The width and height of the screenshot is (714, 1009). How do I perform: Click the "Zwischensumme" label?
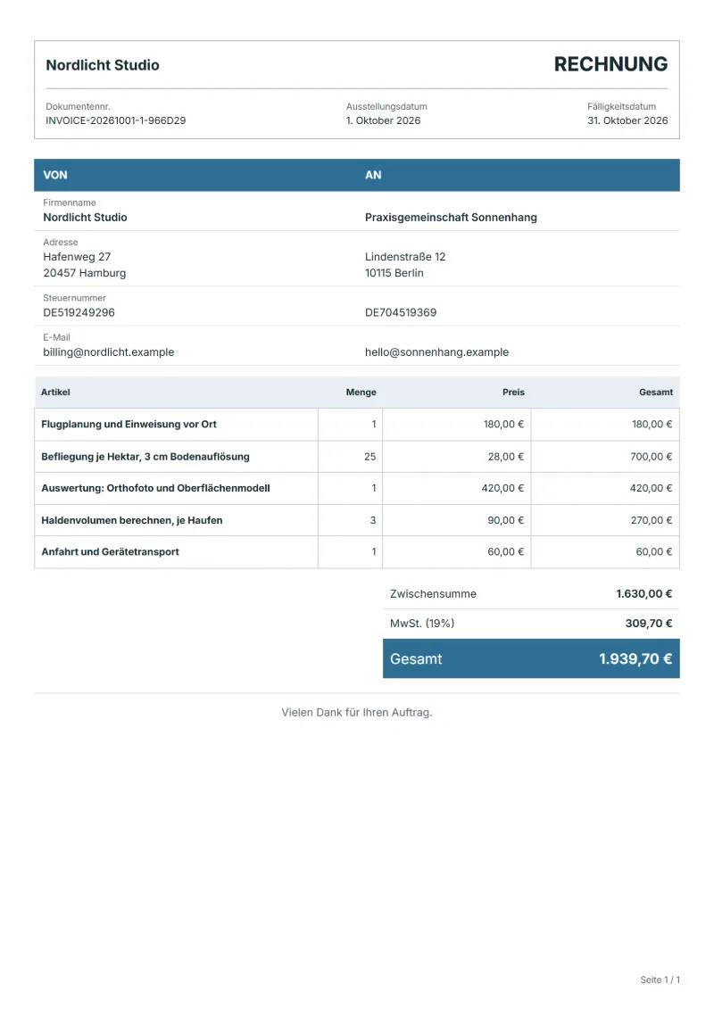pyautogui.click(x=433, y=594)
